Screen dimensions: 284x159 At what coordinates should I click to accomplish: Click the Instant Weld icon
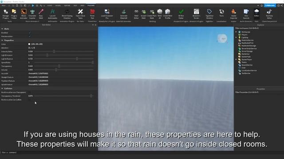point(144,14)
